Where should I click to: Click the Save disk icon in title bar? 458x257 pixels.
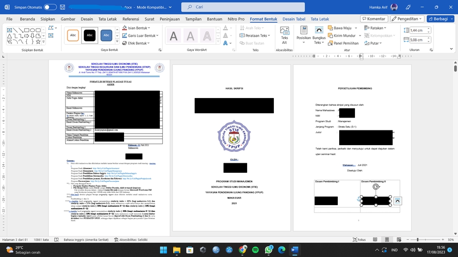tap(62, 7)
